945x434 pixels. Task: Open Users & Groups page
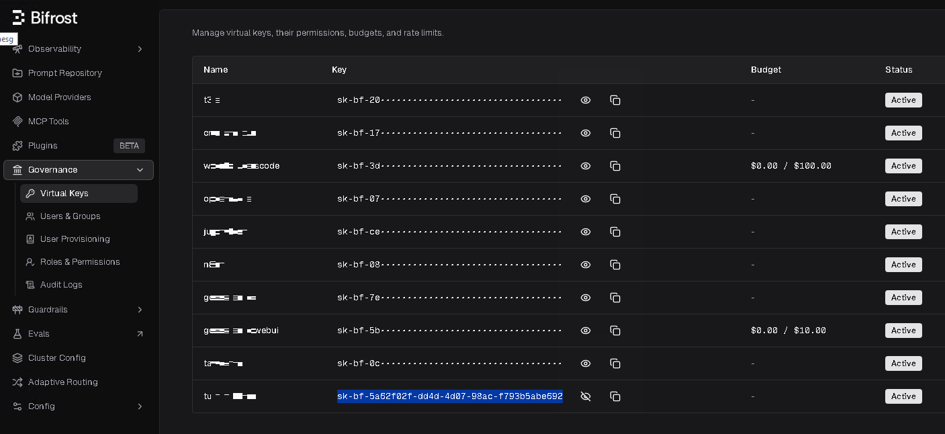[x=70, y=216]
